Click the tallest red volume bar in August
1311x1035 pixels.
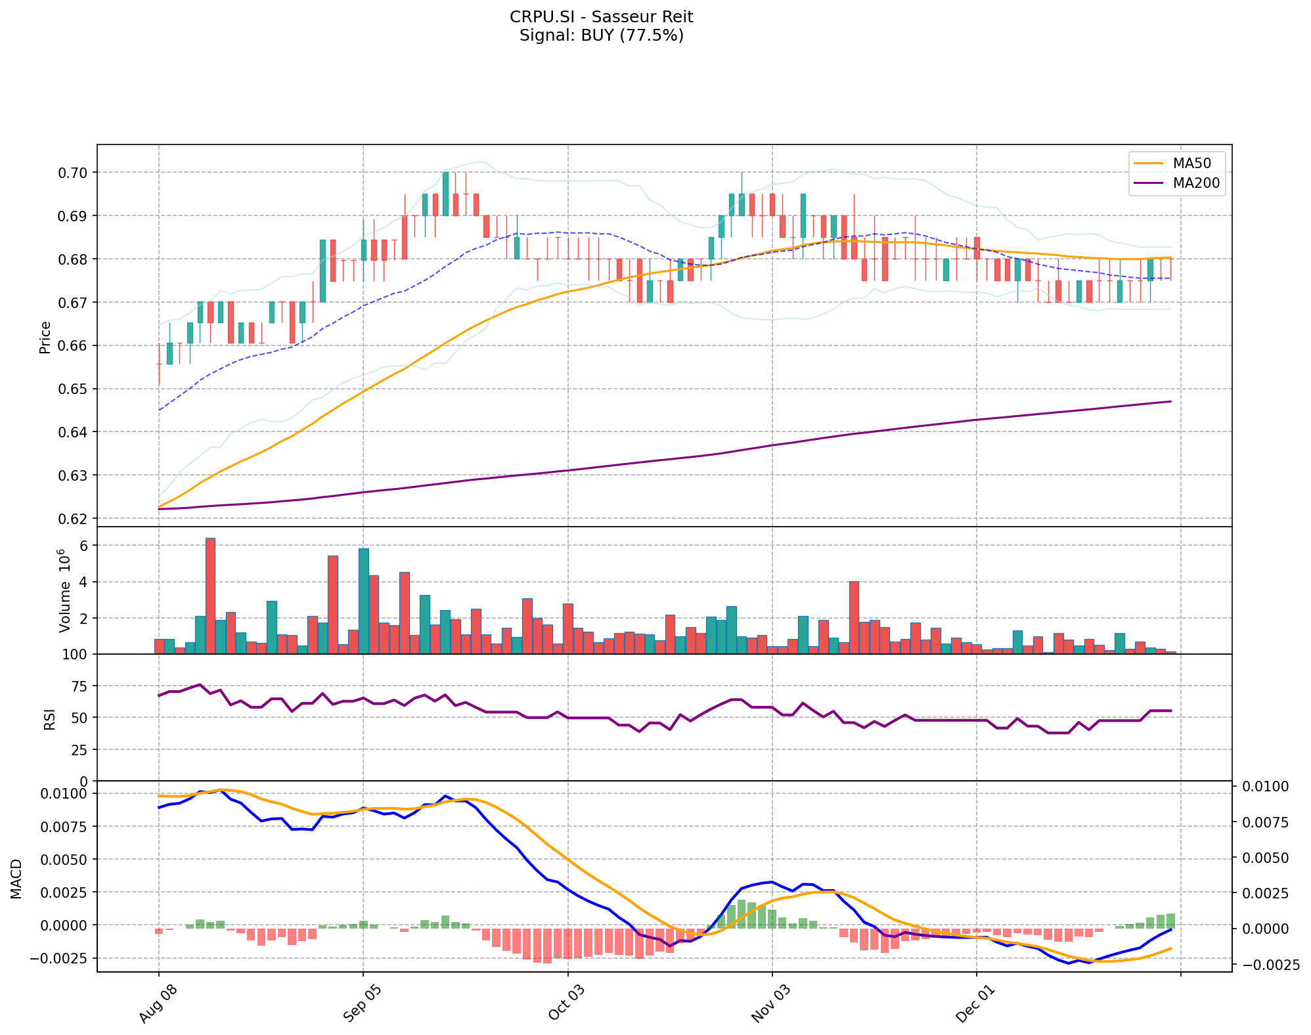pyautogui.click(x=210, y=595)
